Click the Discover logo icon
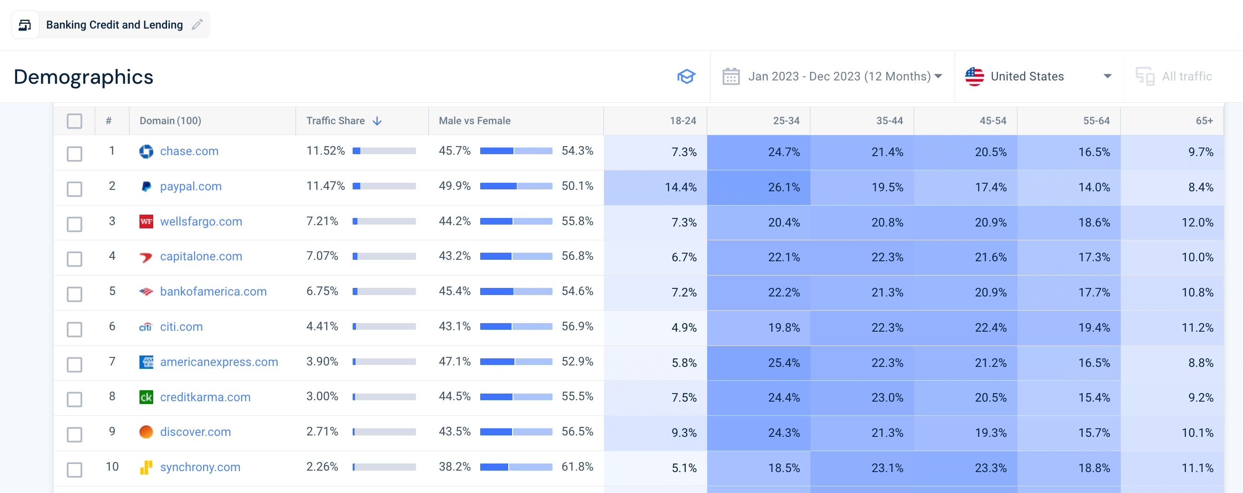1243x493 pixels. [x=146, y=432]
